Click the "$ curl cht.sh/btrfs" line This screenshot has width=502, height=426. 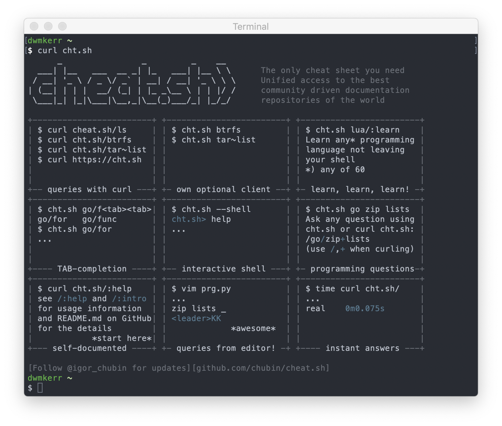(85, 140)
